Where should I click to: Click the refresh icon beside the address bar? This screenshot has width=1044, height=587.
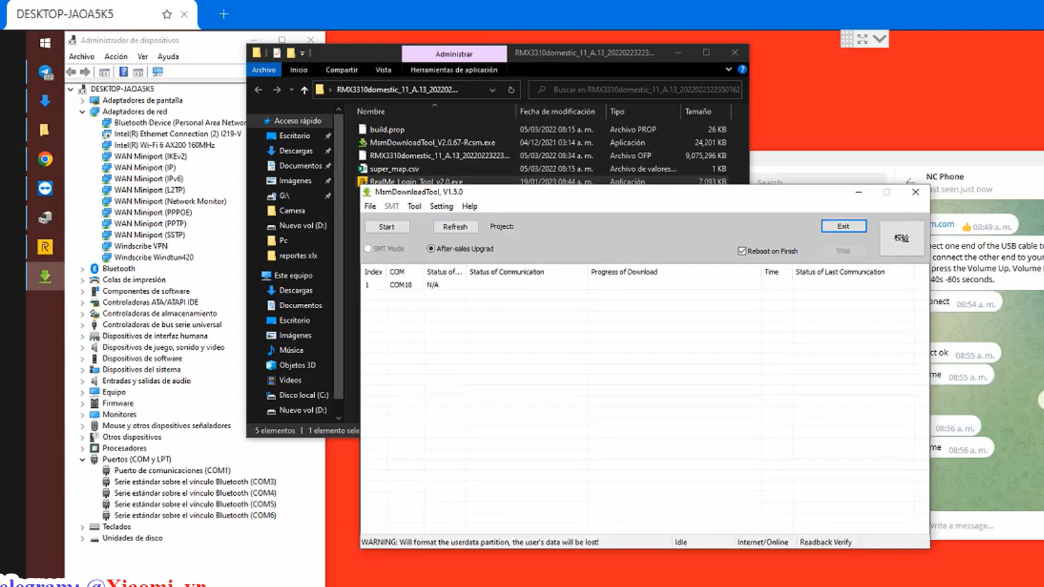point(511,90)
